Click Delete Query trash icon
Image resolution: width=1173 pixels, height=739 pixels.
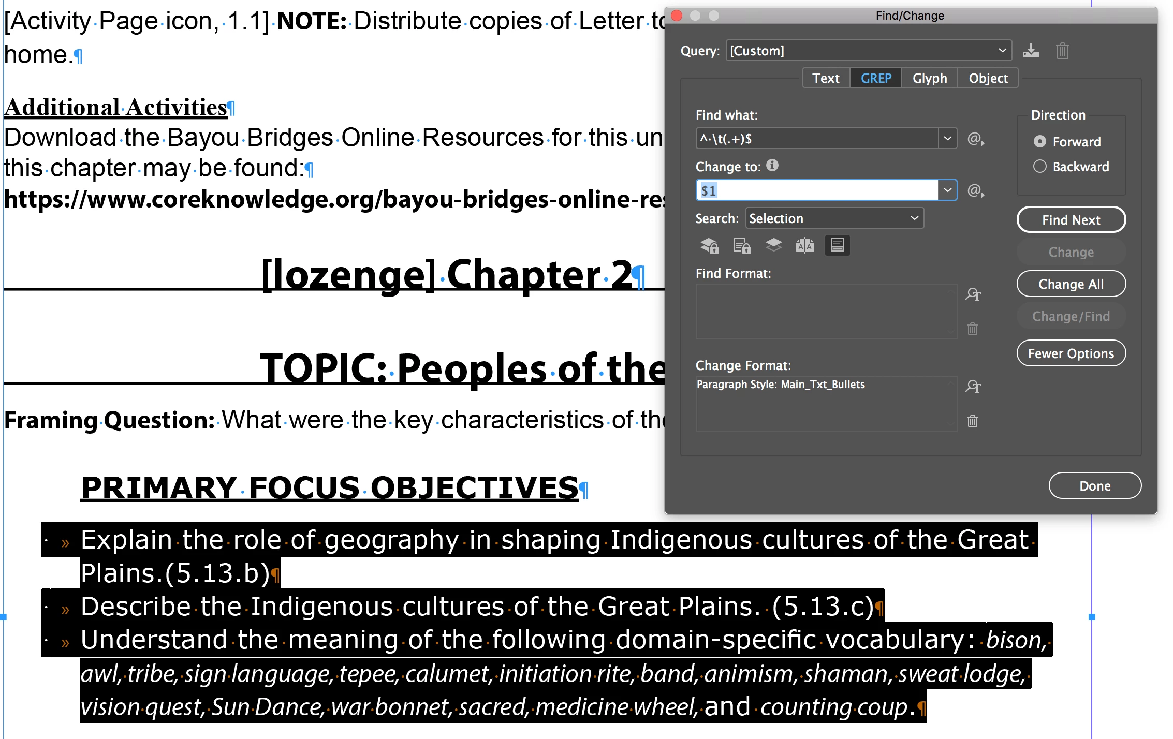pyautogui.click(x=1062, y=51)
